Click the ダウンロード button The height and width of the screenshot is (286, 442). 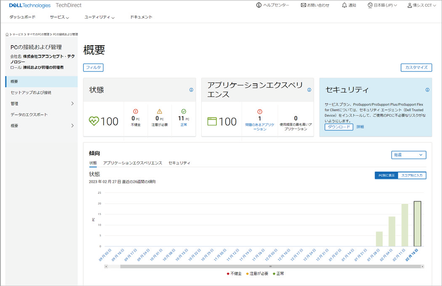(338, 127)
